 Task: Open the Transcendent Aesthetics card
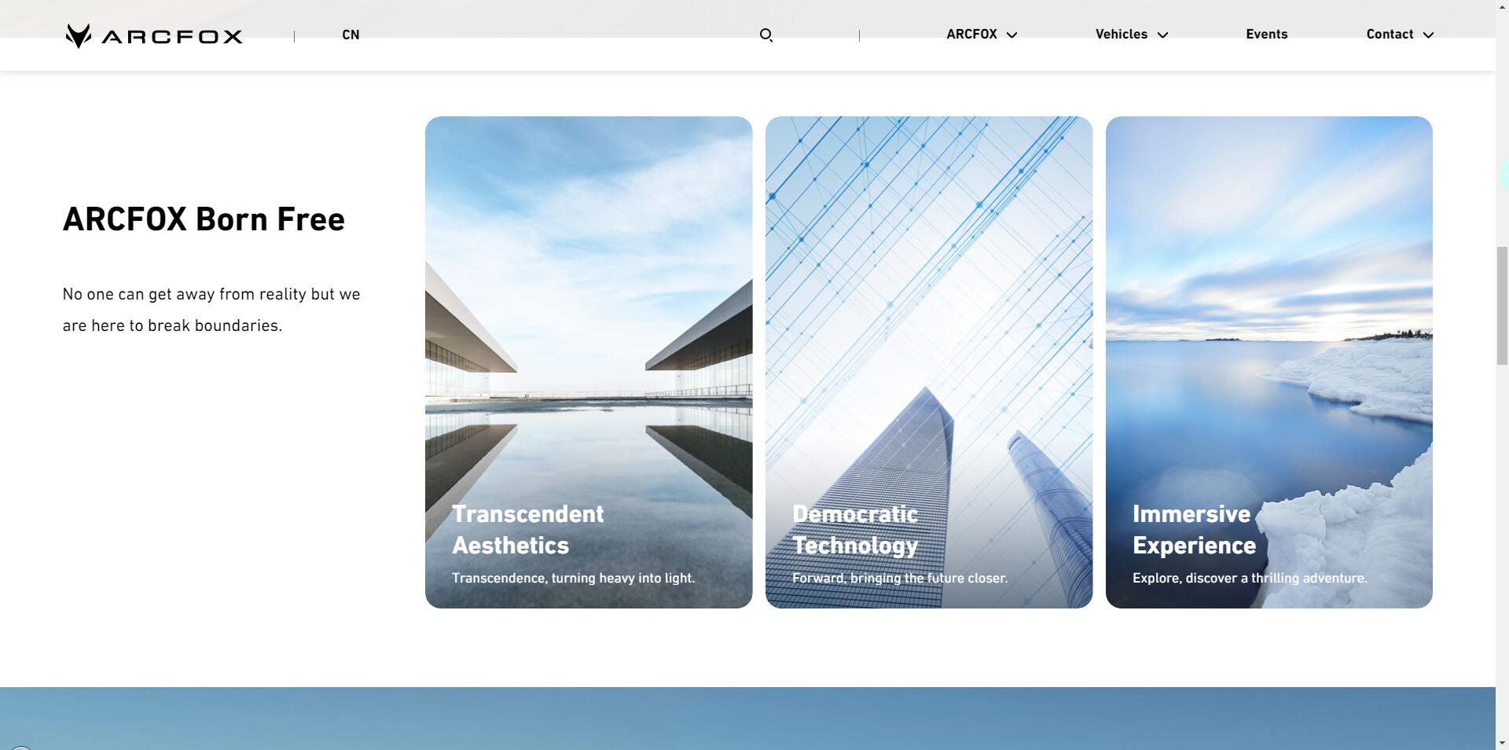click(589, 362)
